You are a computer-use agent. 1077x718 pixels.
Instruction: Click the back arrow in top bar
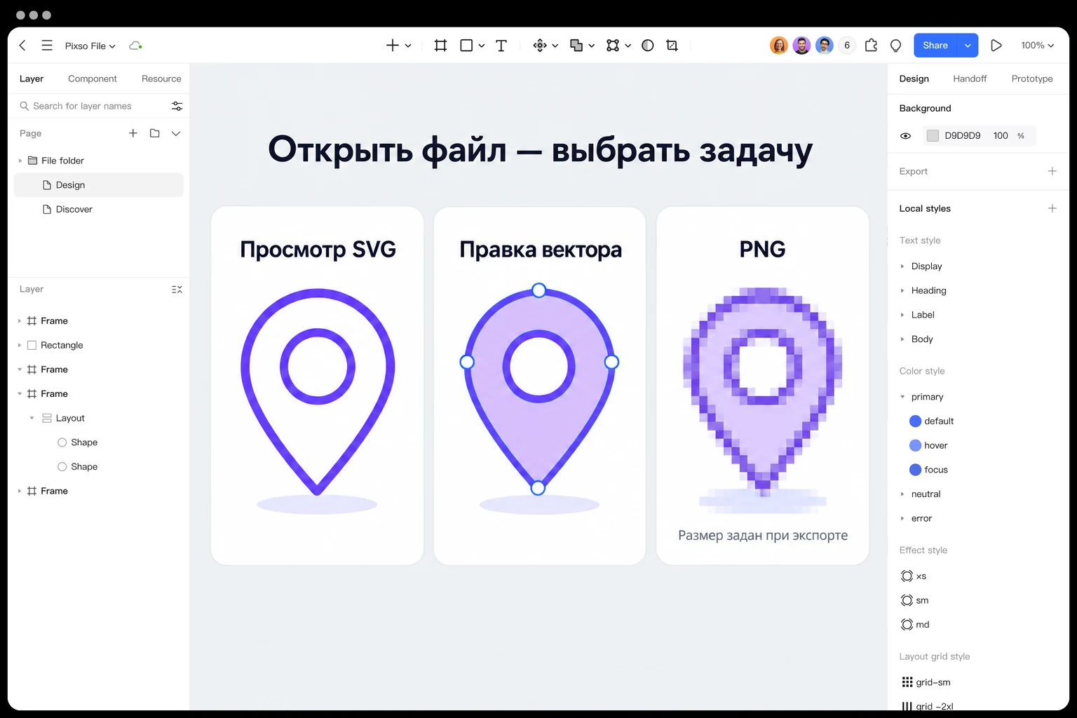point(22,46)
